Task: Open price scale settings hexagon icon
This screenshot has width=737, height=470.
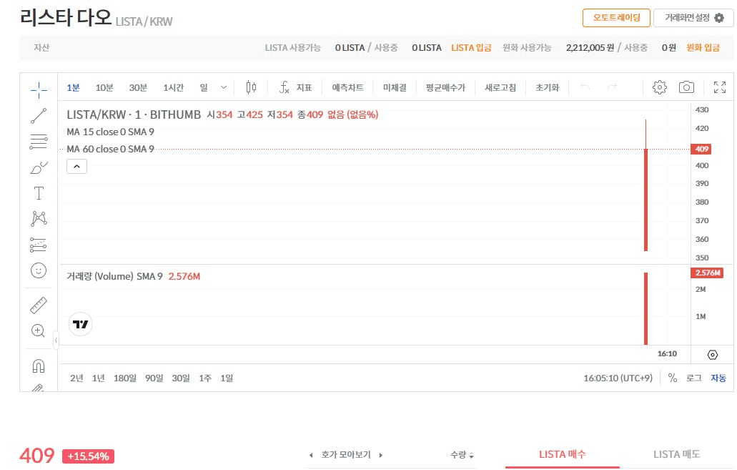Action: click(x=713, y=355)
